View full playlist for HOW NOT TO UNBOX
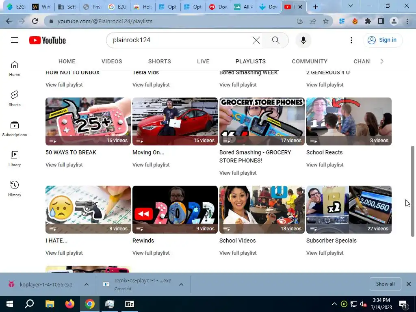The height and width of the screenshot is (312, 416). point(64,84)
